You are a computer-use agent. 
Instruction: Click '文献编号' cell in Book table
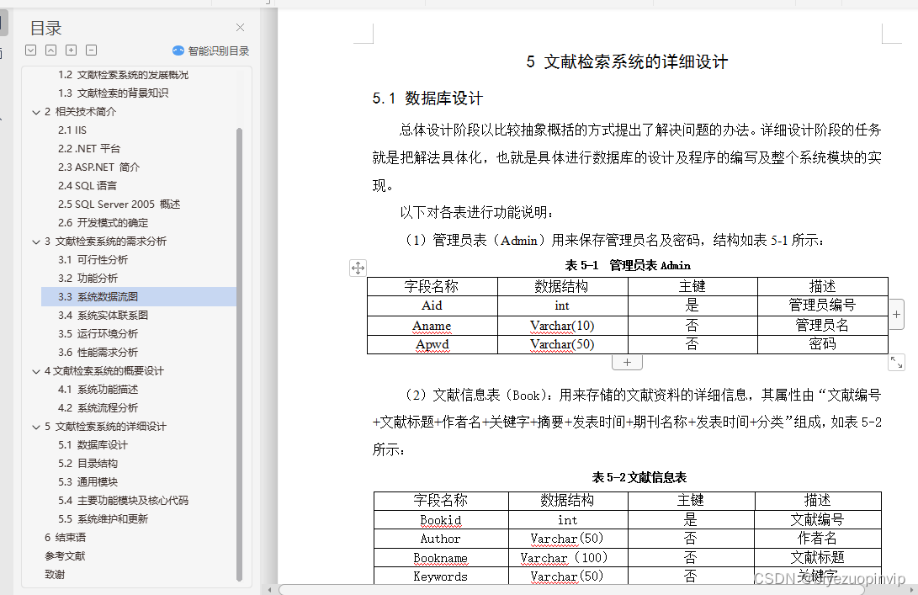tap(818, 520)
